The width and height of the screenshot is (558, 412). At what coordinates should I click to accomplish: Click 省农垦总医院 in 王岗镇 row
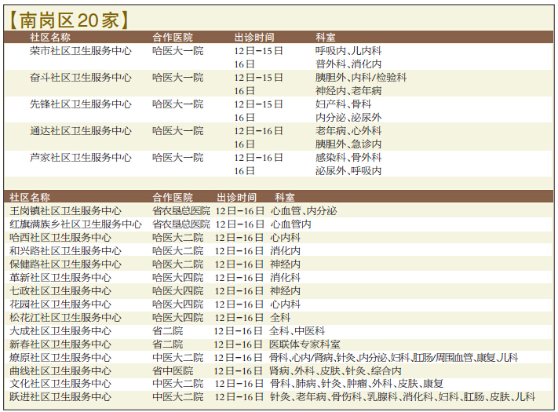pyautogui.click(x=181, y=211)
